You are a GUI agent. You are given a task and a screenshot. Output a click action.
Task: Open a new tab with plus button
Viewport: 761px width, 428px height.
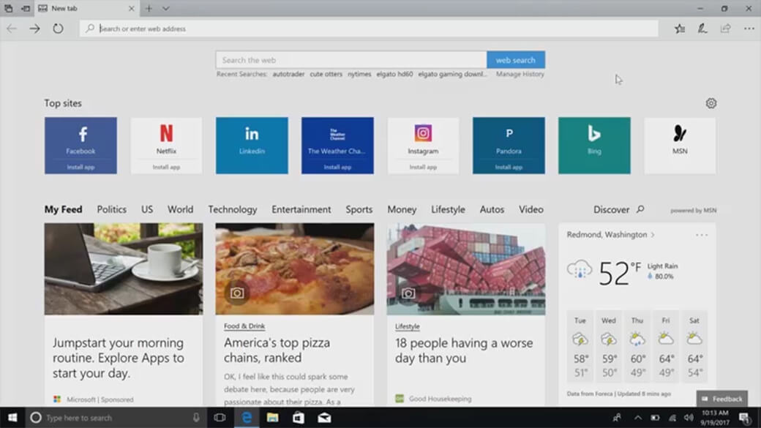149,9
